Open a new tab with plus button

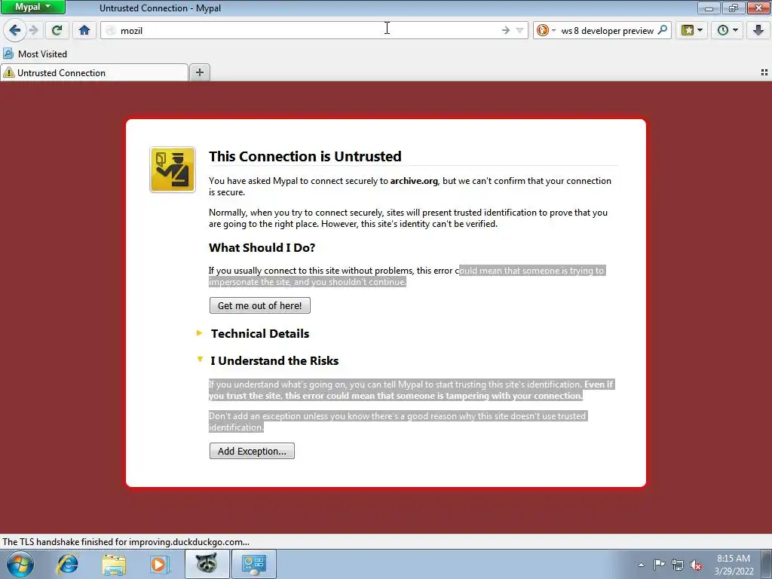coord(199,73)
